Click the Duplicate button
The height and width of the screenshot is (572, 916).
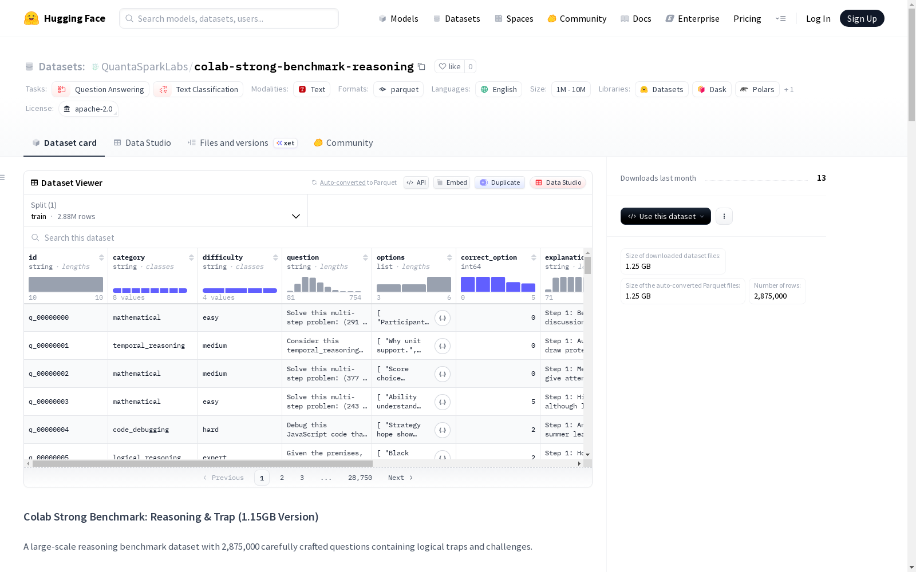click(500, 182)
